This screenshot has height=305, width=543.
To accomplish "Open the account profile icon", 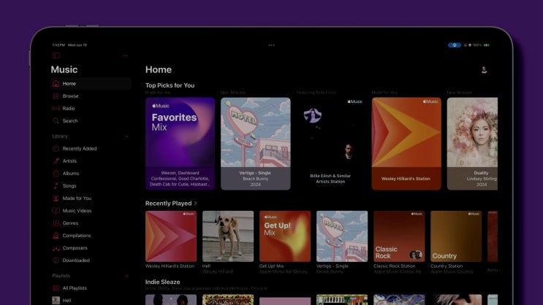I will (x=484, y=70).
